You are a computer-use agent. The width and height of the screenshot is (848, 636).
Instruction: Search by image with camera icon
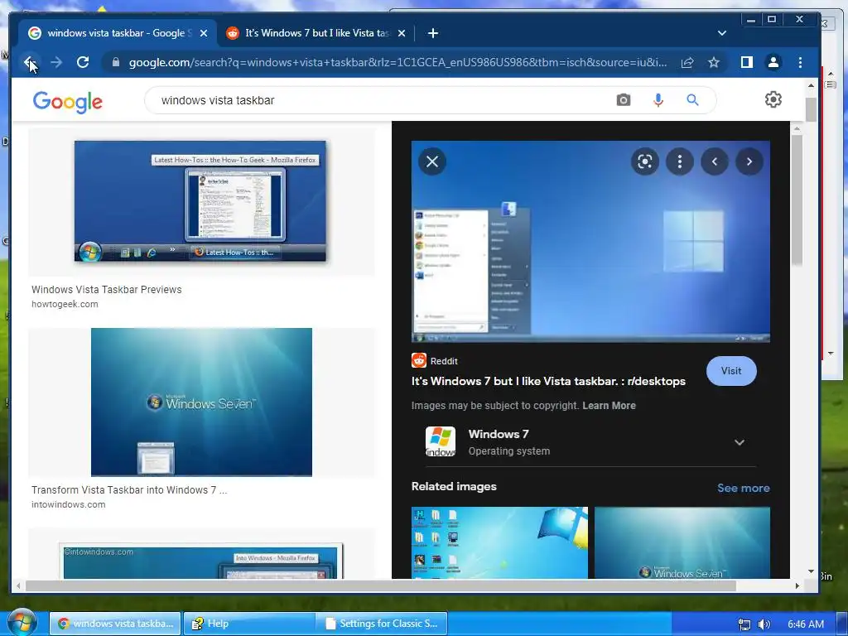[623, 100]
